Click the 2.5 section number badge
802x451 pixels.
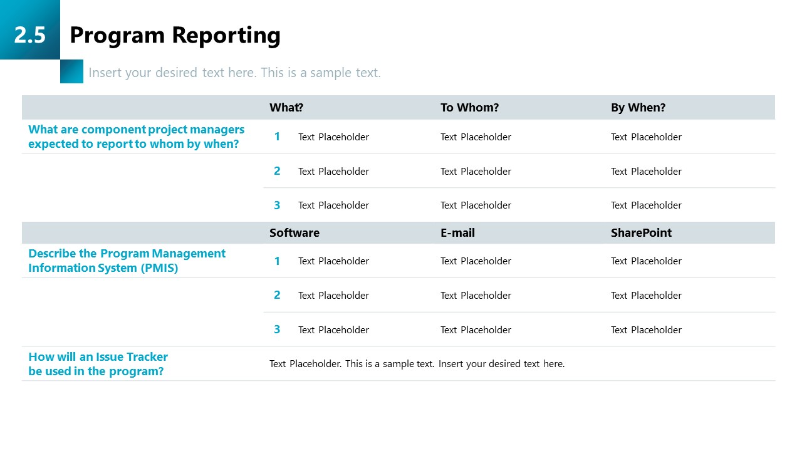tap(29, 34)
